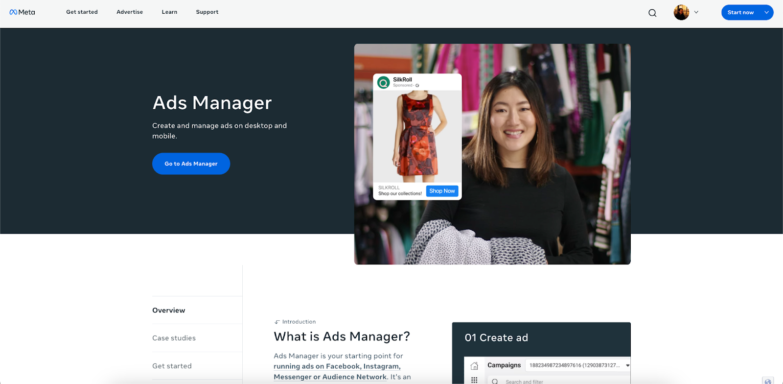Click the apps grid icon in preview
This screenshot has height=384, width=783.
pyautogui.click(x=474, y=380)
